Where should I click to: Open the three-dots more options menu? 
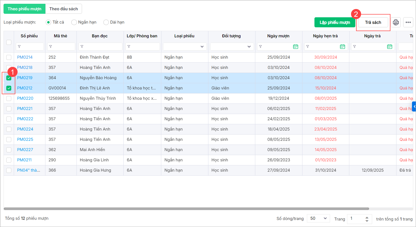click(x=408, y=22)
